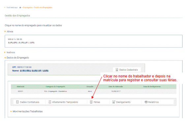Click the Dados Cadastrais document icon

point(117,70)
